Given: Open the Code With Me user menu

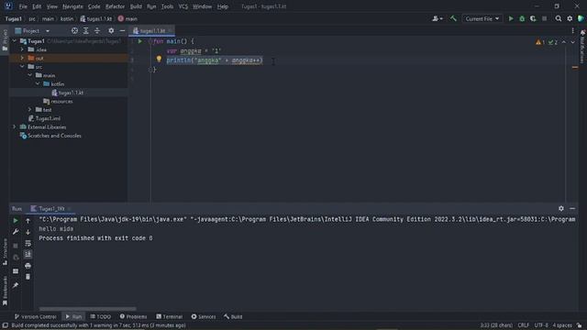Looking at the screenshot, I should coord(437,18).
